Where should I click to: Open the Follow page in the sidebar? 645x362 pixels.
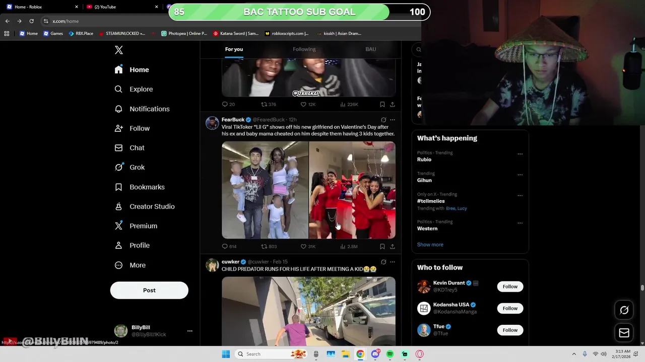pyautogui.click(x=132, y=128)
